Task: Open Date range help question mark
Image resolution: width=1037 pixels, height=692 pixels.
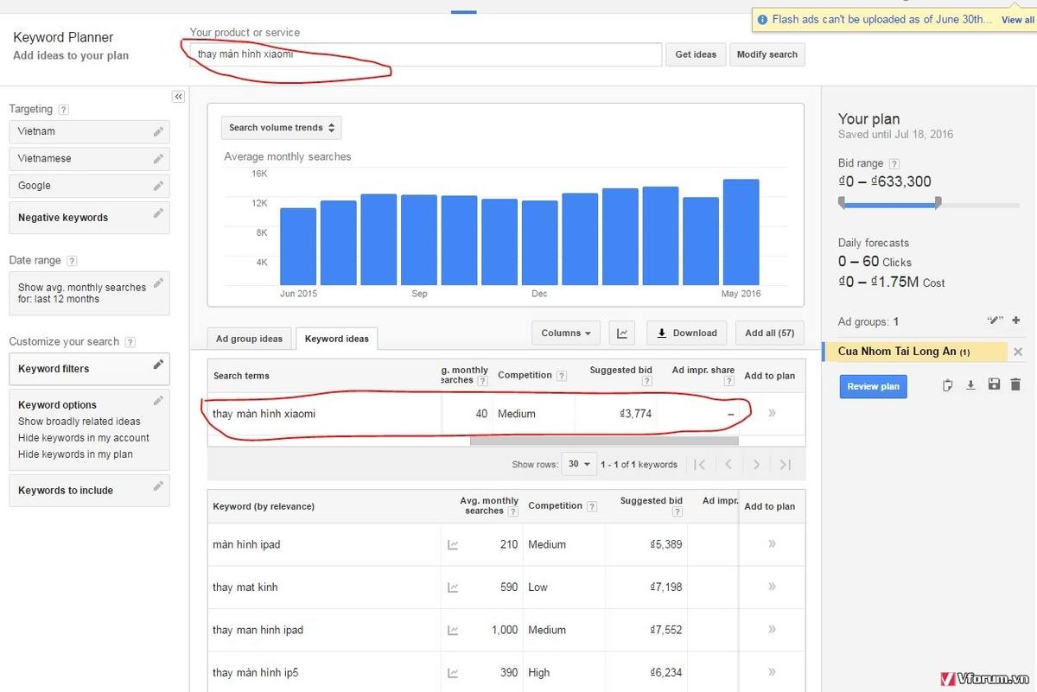Action: 72,261
